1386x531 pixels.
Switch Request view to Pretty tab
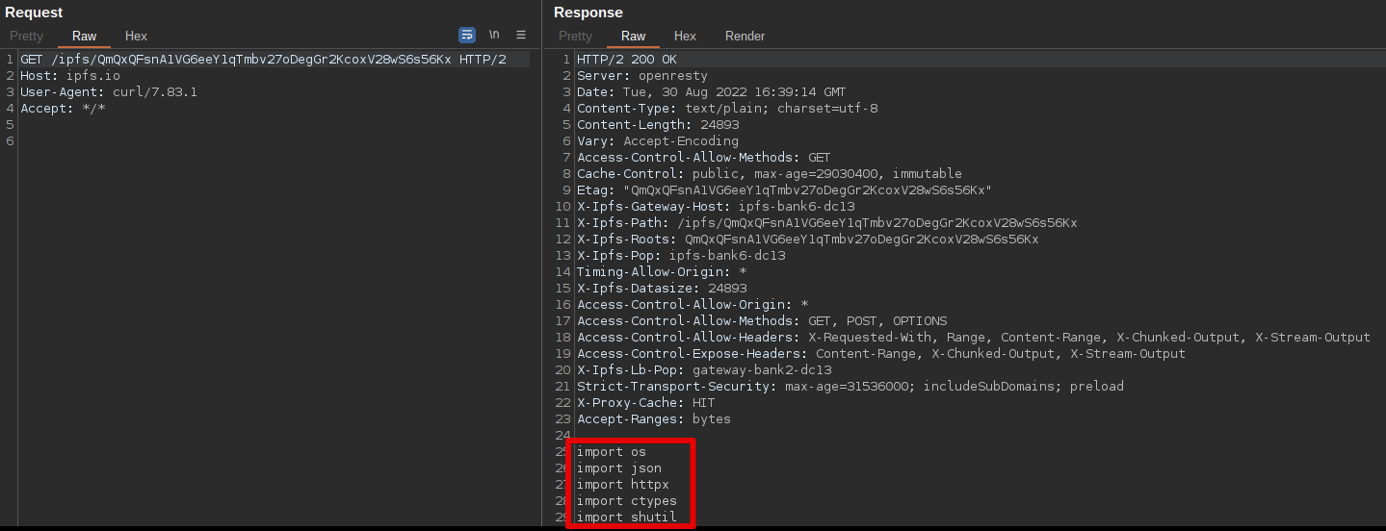point(27,37)
